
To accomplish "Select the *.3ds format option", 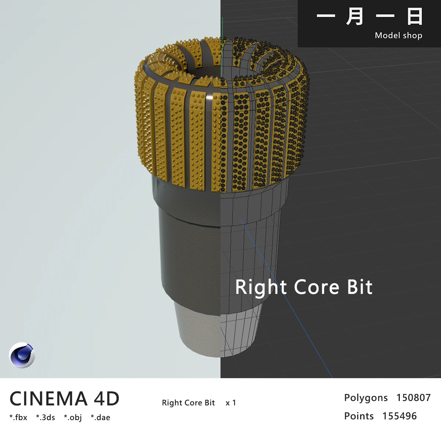I will click(46, 417).
